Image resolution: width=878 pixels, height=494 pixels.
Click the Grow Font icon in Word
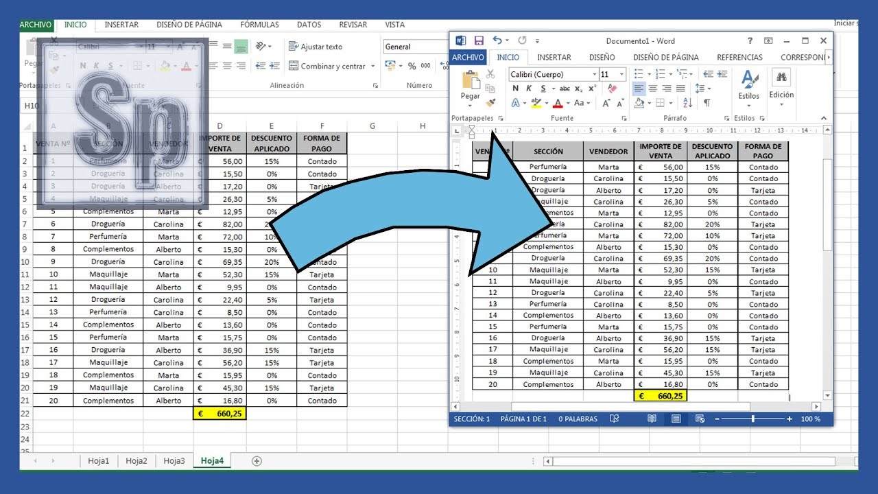pyautogui.click(x=607, y=104)
